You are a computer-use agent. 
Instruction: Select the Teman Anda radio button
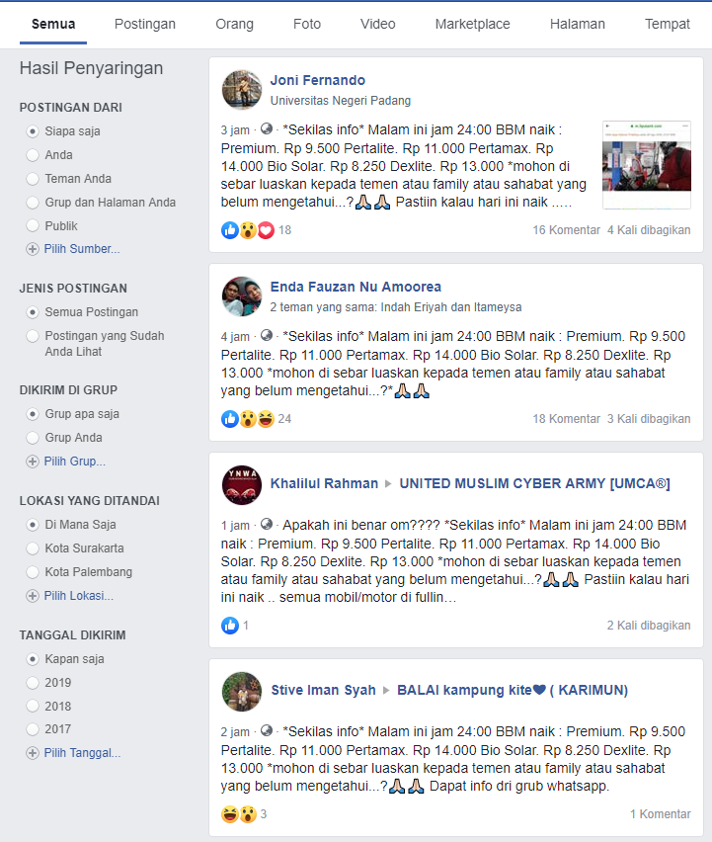33,179
